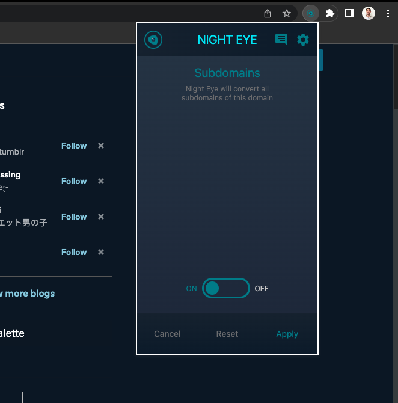Image resolution: width=398 pixels, height=403 pixels.
Task: Follow the blog ending in 'ssing'
Action: [74, 181]
